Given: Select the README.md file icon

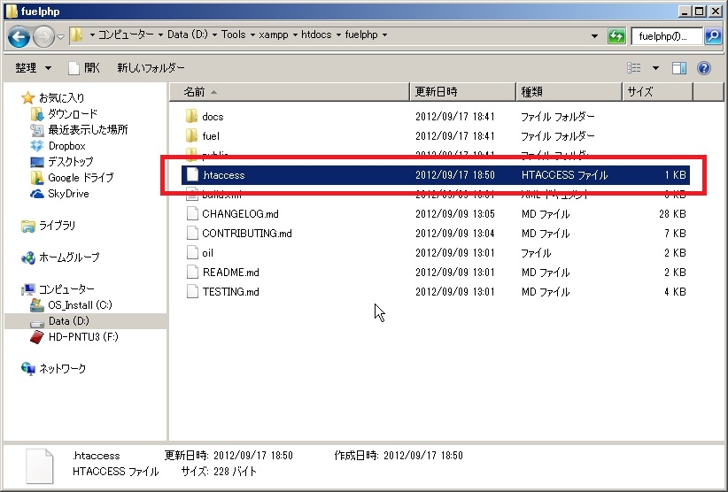Looking at the screenshot, I should 192,272.
